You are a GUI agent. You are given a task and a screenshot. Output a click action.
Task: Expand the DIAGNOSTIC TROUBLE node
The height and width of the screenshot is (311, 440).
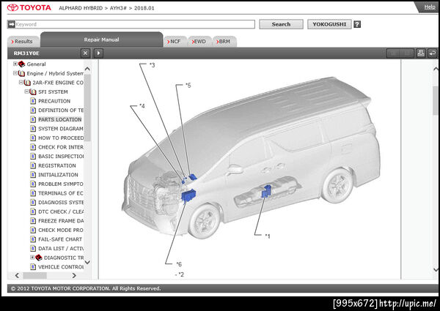pos(32,258)
